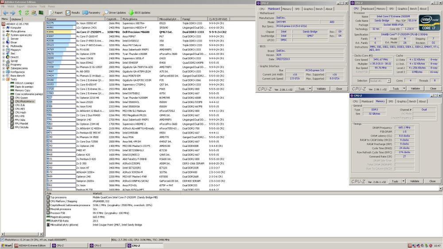This screenshot has width=443, height=249.
Task: Click Validate in CPU-Z Mainboard window
Action: point(321,89)
